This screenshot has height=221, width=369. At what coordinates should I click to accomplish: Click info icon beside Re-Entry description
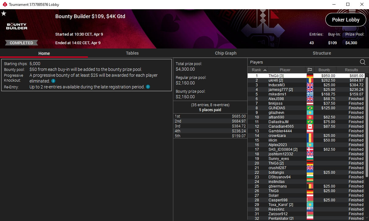coord(148,87)
